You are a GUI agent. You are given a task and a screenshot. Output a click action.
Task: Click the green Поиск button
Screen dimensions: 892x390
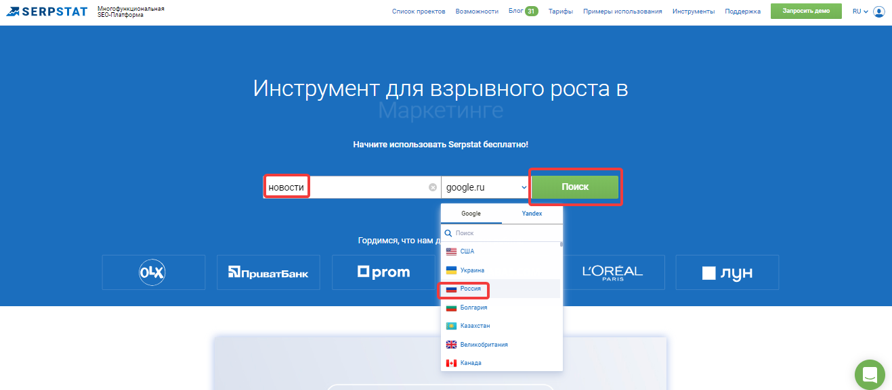pos(575,187)
